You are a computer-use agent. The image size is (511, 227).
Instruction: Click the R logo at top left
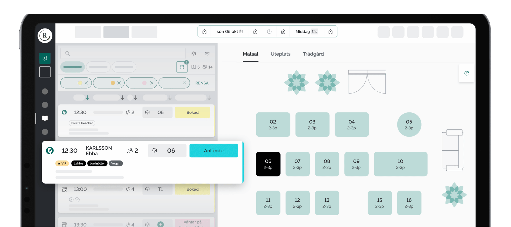[x=45, y=36]
